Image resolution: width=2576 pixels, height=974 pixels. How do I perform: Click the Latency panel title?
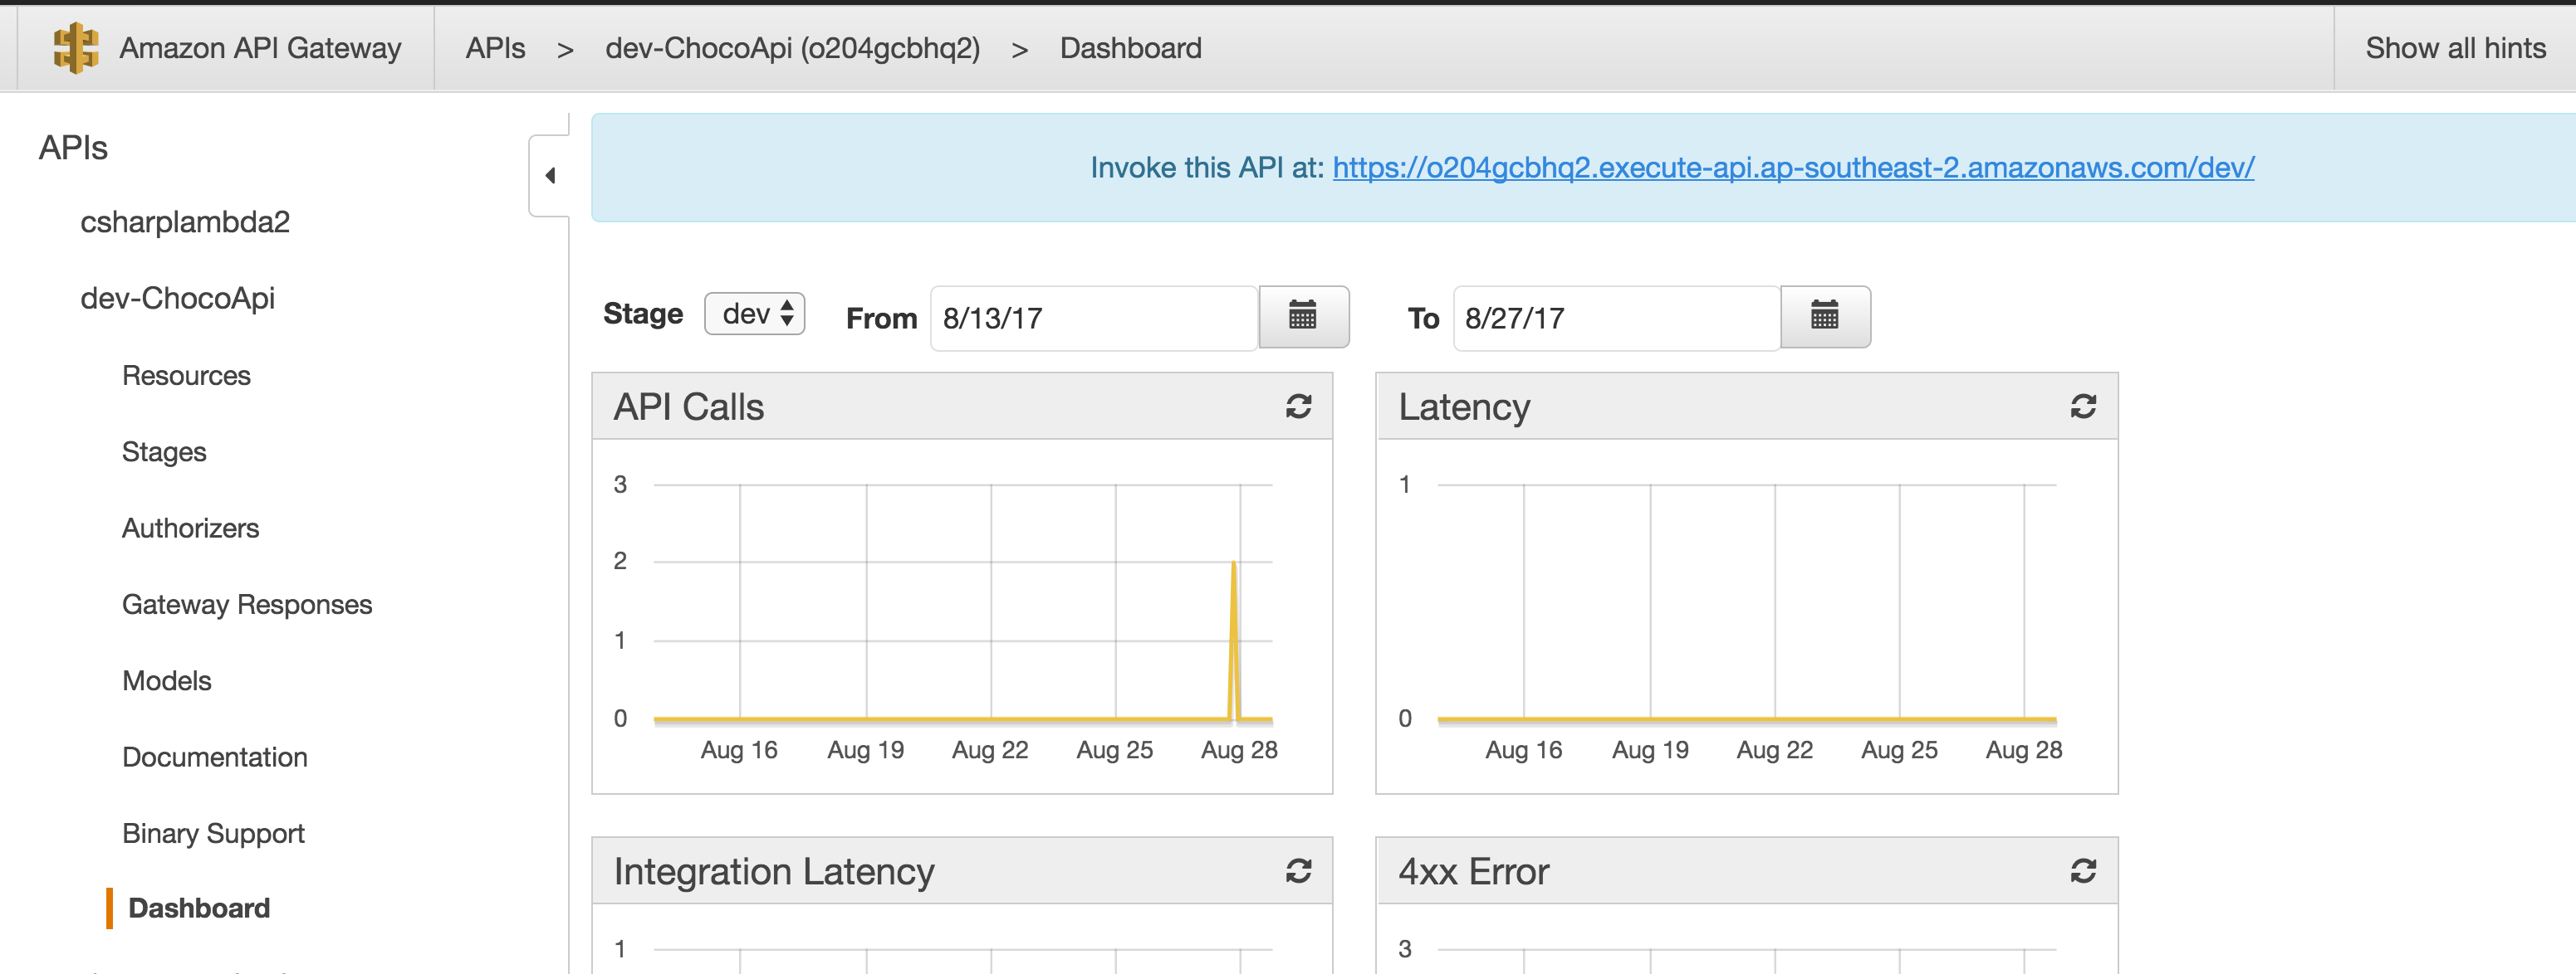tap(1464, 407)
